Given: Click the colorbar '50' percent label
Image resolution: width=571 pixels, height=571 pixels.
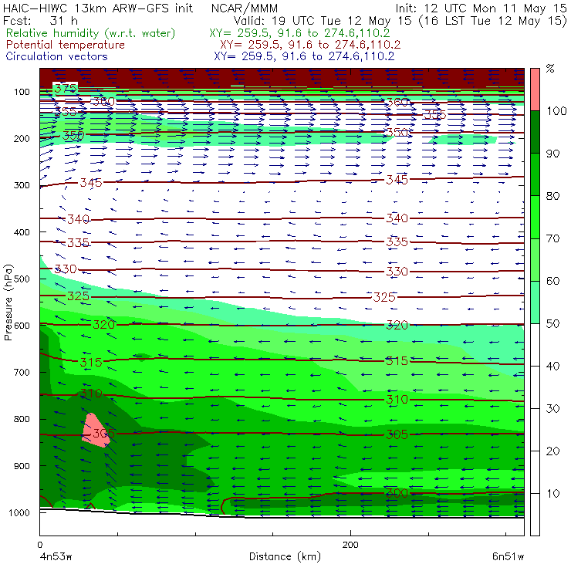Looking at the screenshot, I should (552, 324).
